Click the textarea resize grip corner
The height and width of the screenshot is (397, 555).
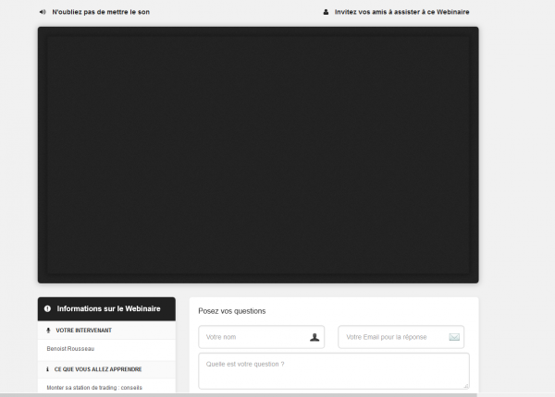click(466, 386)
